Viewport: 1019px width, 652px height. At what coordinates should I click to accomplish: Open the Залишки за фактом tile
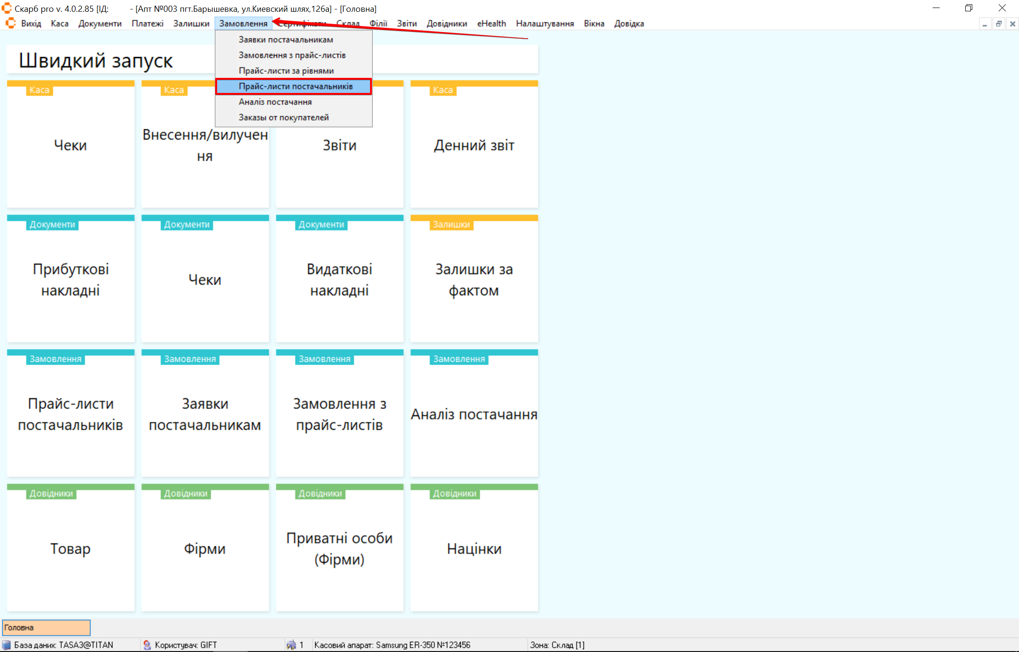(474, 279)
